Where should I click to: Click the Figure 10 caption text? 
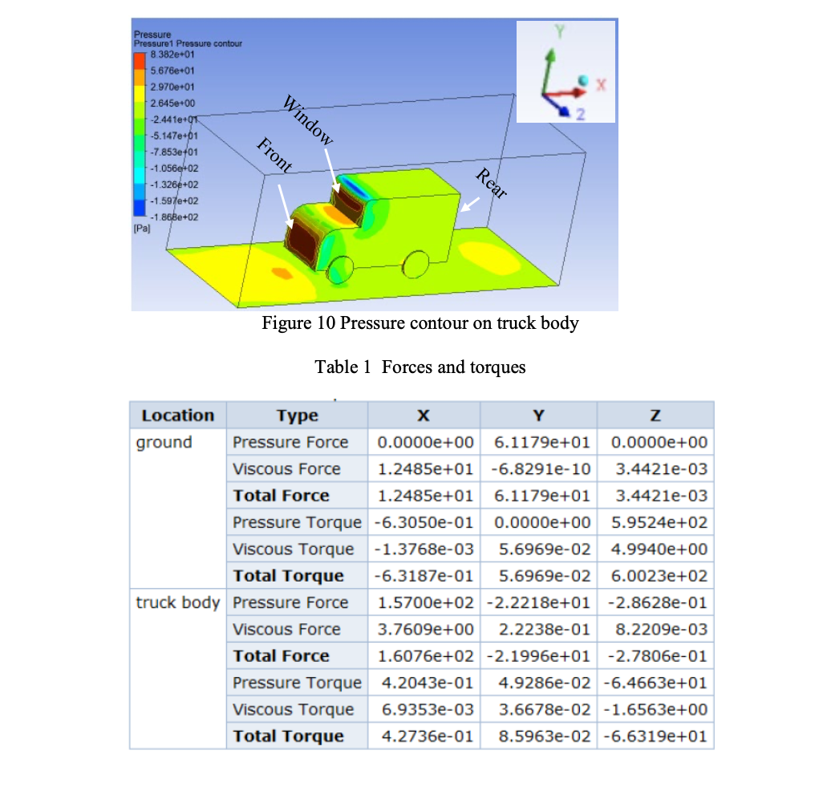click(420, 323)
